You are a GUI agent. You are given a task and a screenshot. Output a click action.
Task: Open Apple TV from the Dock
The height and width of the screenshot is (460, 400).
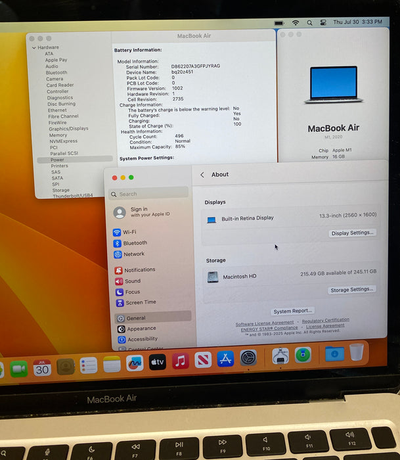[x=158, y=362]
